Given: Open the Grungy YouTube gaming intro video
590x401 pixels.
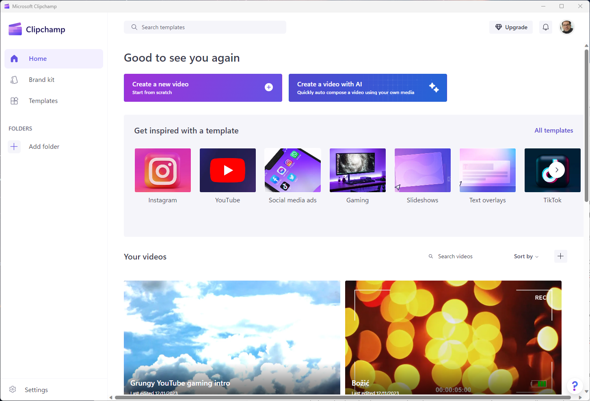Looking at the screenshot, I should coord(232,337).
